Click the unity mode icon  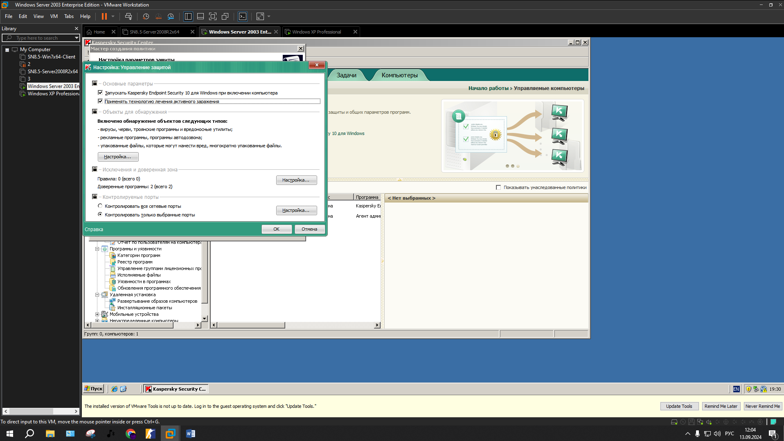(x=225, y=16)
